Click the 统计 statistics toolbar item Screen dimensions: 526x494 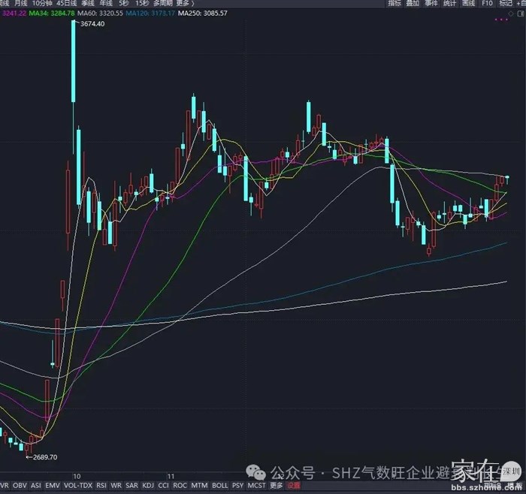point(449,4)
